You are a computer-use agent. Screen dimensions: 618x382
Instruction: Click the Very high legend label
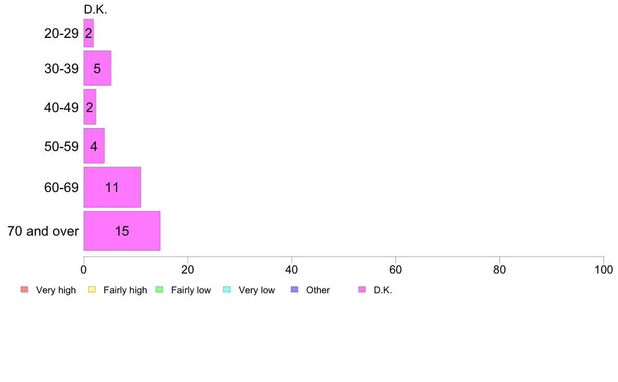pyautogui.click(x=56, y=290)
